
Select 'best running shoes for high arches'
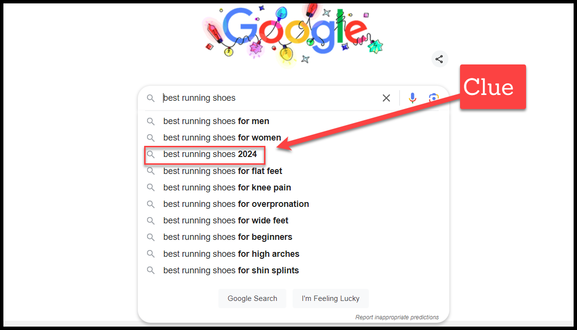(x=231, y=254)
